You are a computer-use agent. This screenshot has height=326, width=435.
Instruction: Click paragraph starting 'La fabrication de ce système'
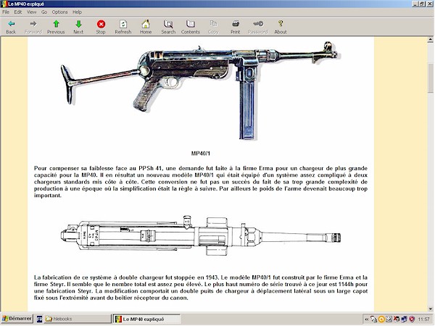pos(201,288)
